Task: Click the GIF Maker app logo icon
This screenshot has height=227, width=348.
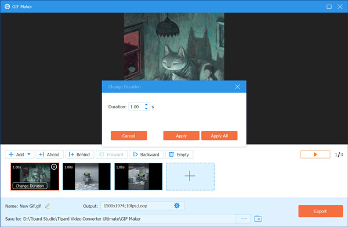Action: 8,6
